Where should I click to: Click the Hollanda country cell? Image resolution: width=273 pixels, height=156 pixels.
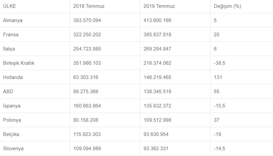pyautogui.click(x=13, y=77)
